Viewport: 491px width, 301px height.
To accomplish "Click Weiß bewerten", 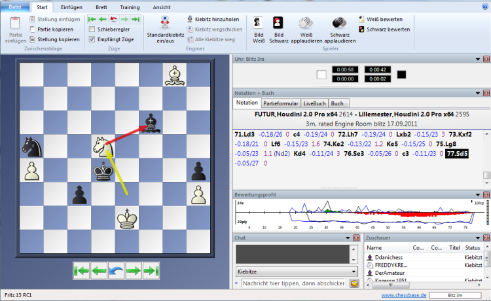I will pos(380,20).
